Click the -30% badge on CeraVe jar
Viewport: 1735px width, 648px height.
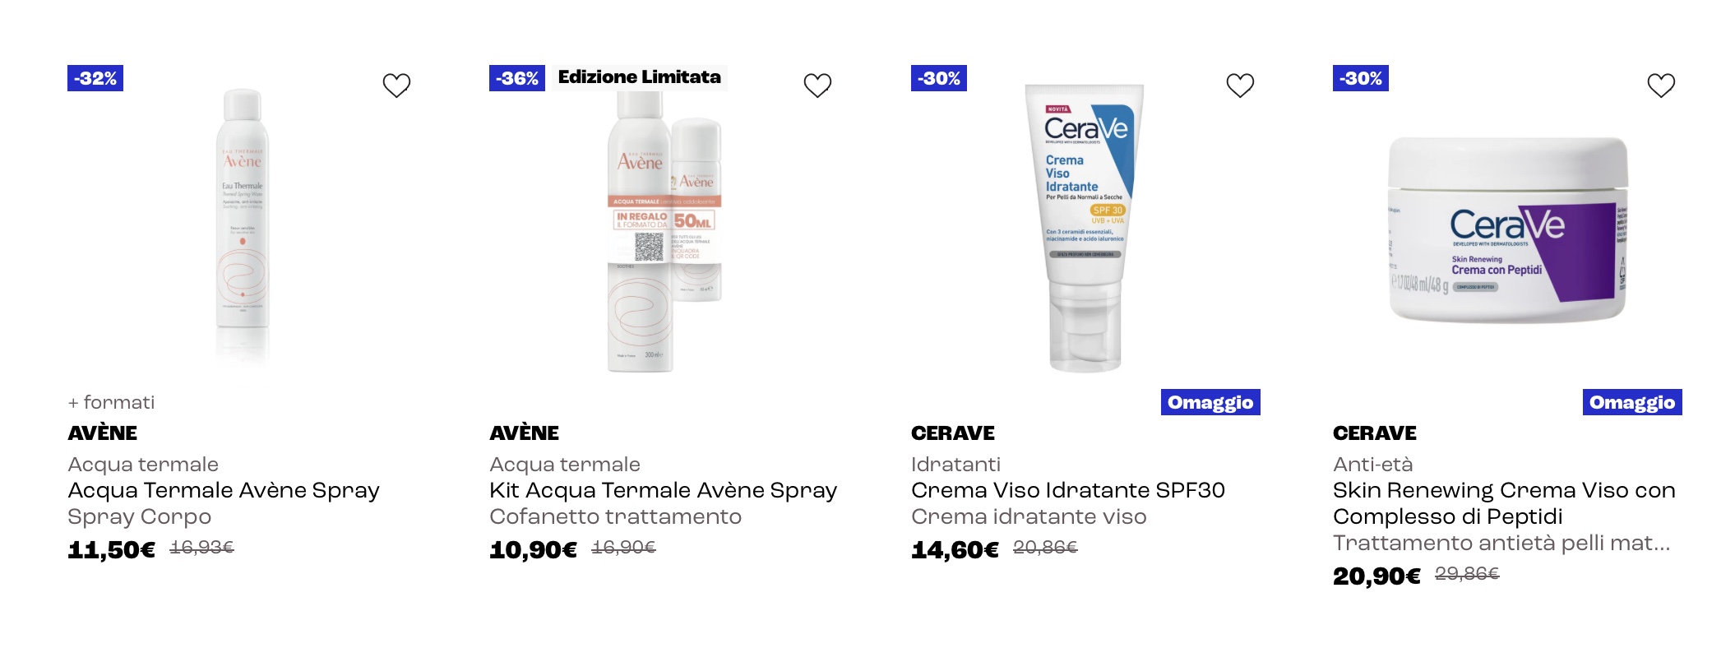pos(1361,78)
